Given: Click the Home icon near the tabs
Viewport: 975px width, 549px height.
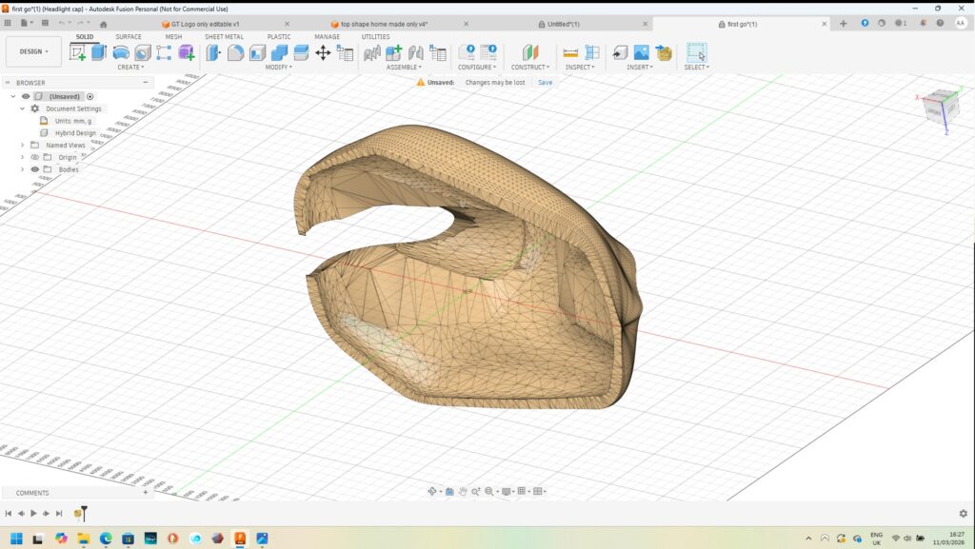Looking at the screenshot, I should click(x=104, y=24).
